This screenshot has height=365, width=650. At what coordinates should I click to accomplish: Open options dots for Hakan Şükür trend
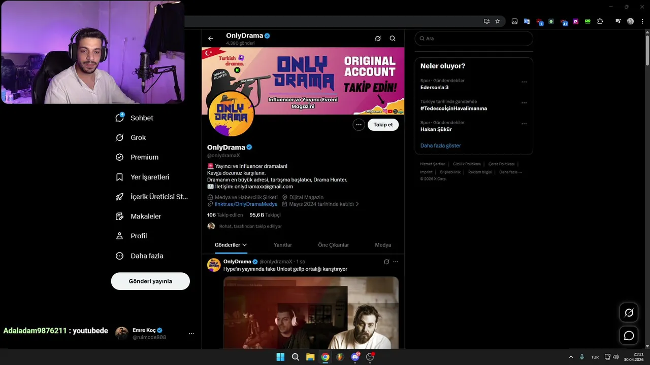[524, 123]
